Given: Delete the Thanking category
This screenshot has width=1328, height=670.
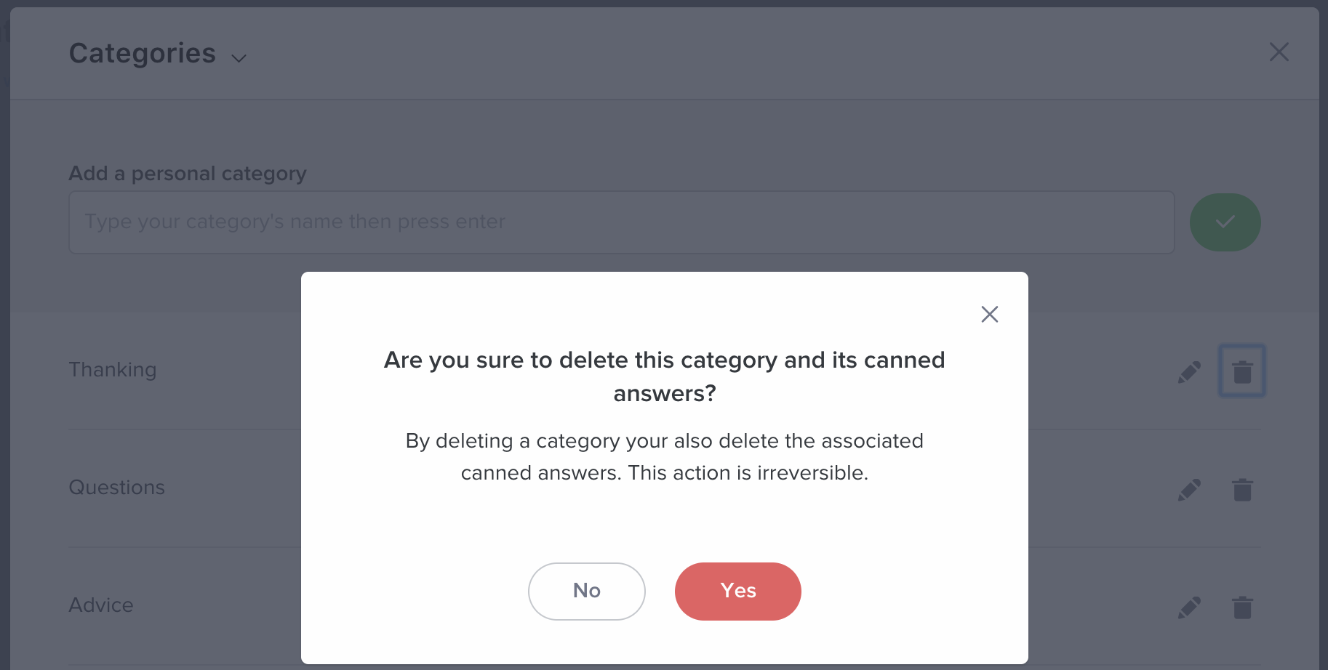Looking at the screenshot, I should pos(1242,371).
